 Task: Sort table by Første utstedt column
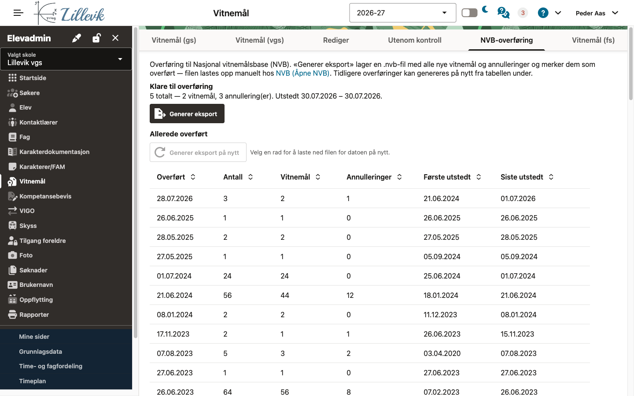click(479, 177)
